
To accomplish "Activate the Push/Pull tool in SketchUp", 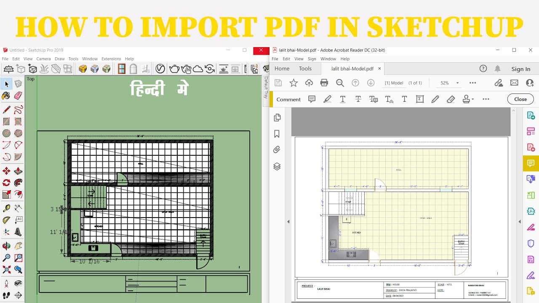I will coord(18,171).
